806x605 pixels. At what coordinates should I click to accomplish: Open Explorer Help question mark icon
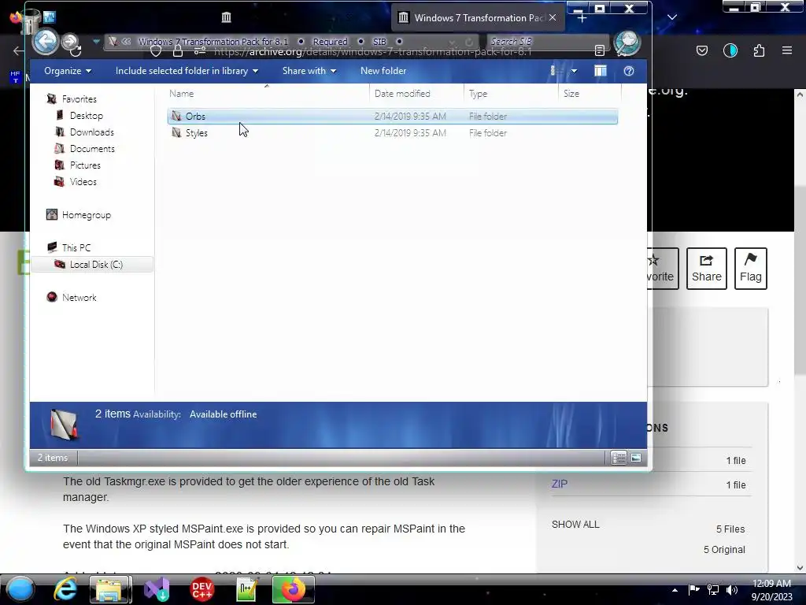[x=629, y=71]
